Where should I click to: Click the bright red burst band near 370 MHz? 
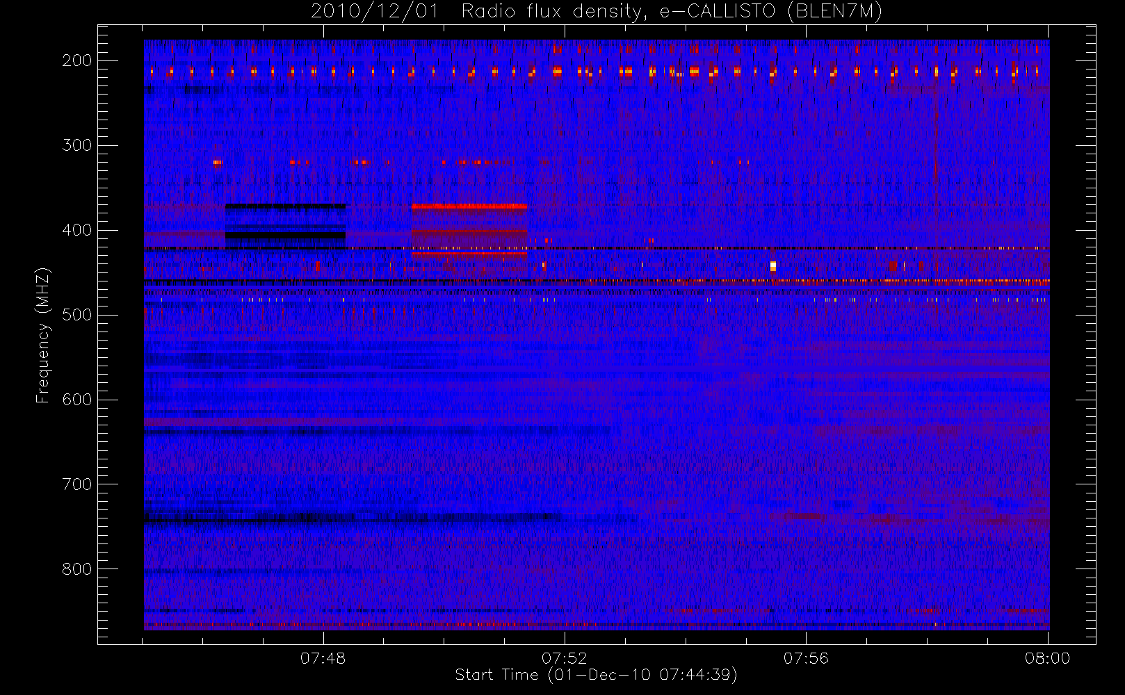(469, 206)
